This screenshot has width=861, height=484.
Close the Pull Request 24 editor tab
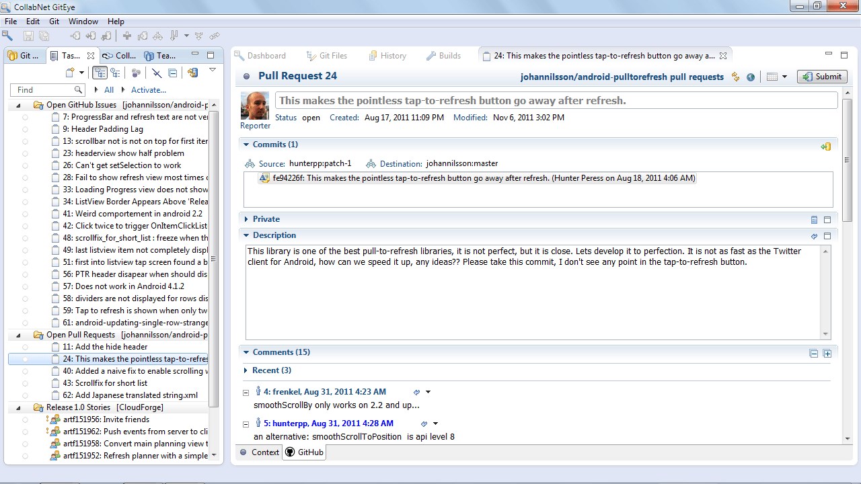723,56
